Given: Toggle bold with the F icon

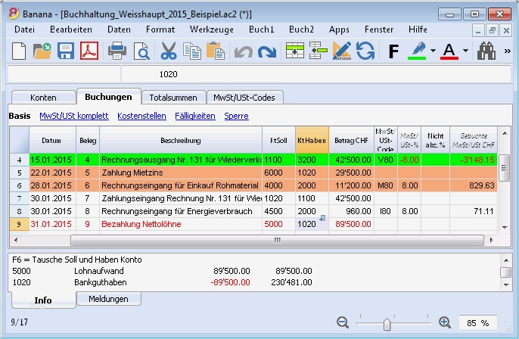Looking at the screenshot, I should pyautogui.click(x=393, y=51).
